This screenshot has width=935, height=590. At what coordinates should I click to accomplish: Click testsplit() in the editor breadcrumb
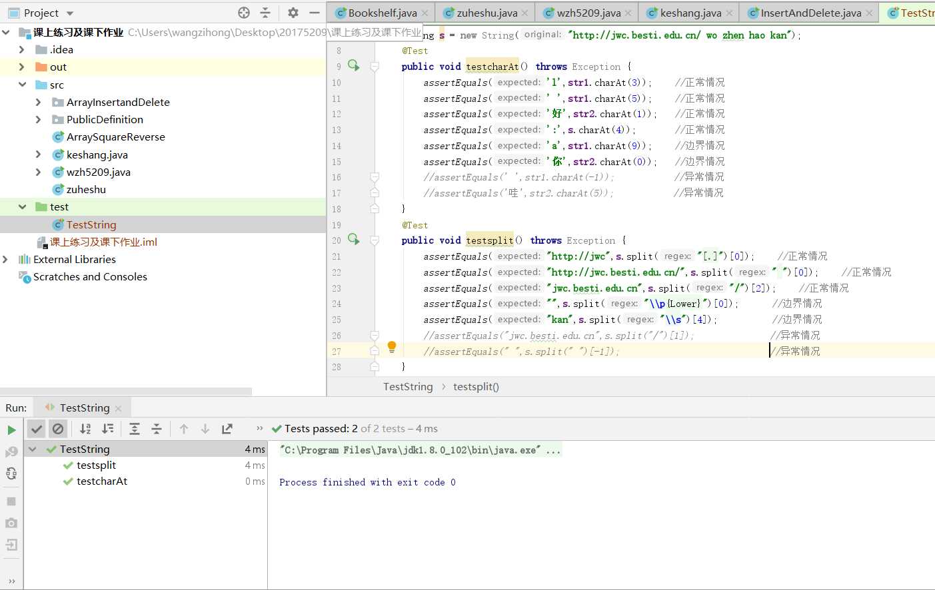[476, 387]
